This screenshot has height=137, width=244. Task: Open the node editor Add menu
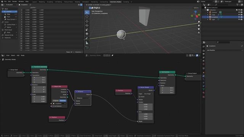(x=18, y=55)
